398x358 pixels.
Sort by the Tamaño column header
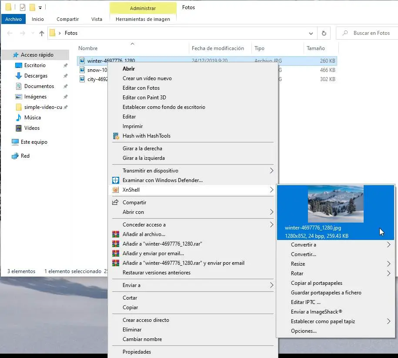315,48
